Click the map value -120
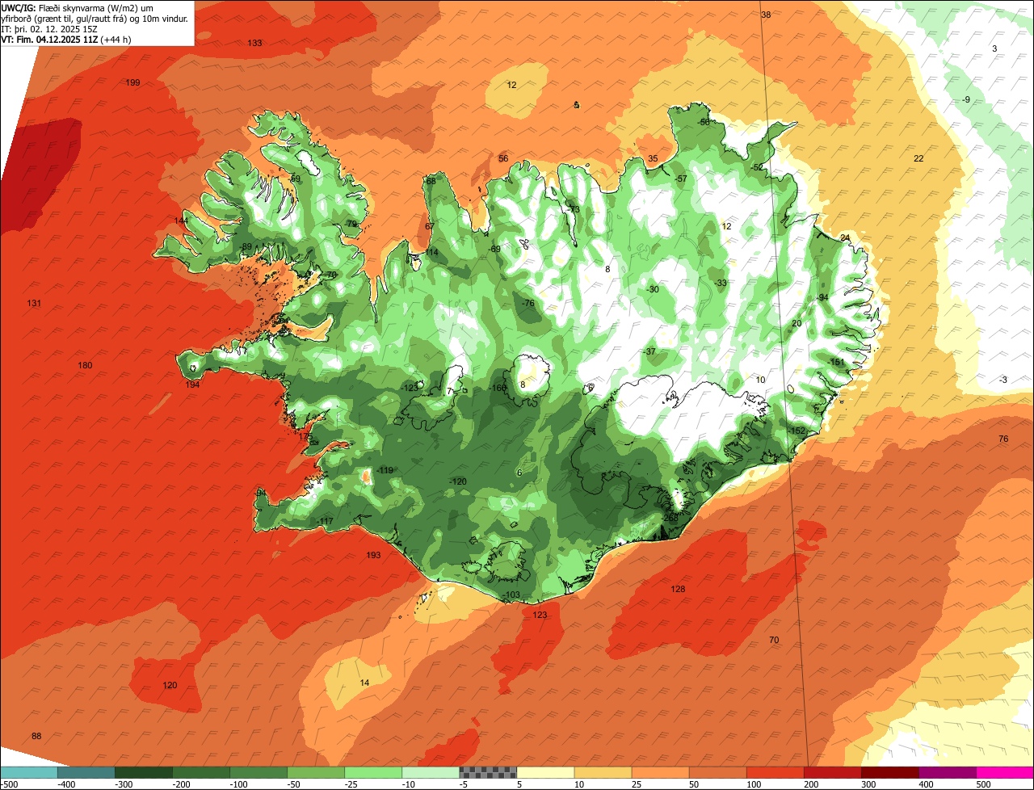Screen dimensions: 1034x790 tap(458, 481)
